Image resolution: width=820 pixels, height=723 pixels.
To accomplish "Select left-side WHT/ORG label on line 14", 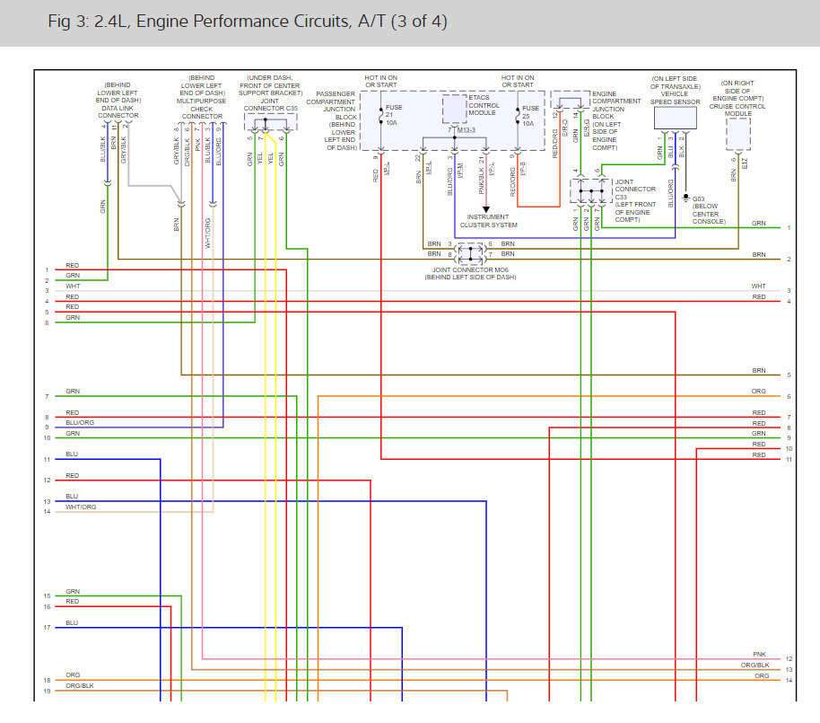I will [81, 507].
